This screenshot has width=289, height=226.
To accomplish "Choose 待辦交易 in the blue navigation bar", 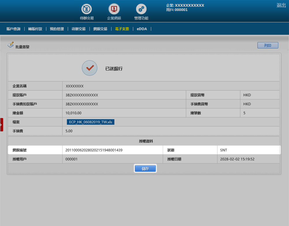I will click(78, 29).
